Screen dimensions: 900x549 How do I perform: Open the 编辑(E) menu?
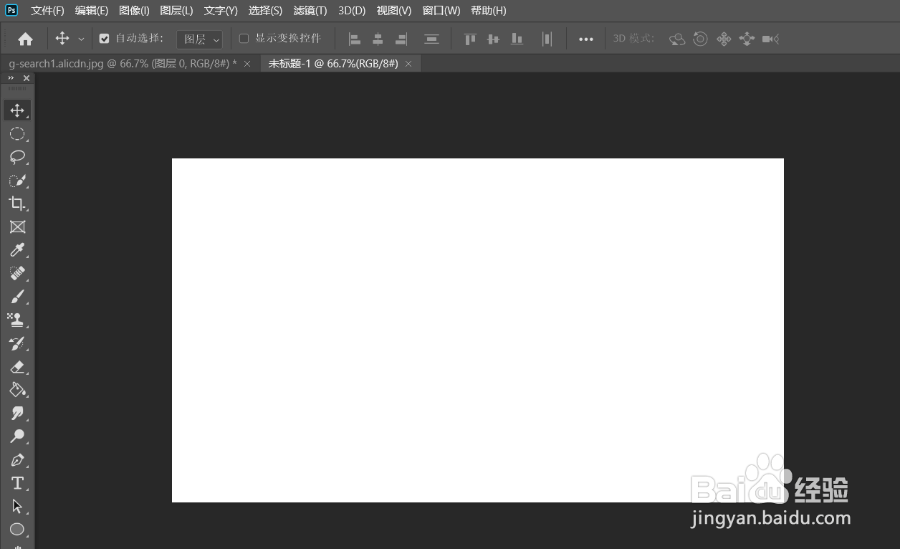pyautogui.click(x=92, y=10)
